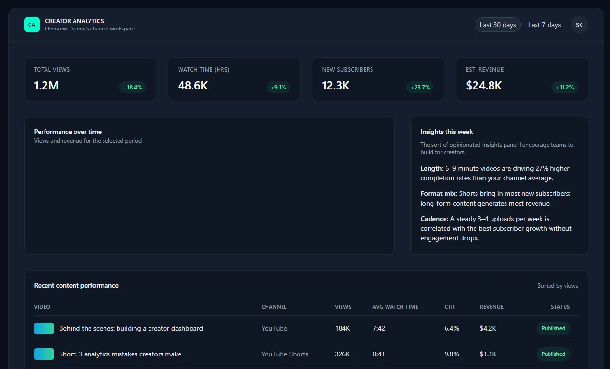The height and width of the screenshot is (369, 610).
Task: Click the 6.4% CTR cell
Action: [452, 328]
